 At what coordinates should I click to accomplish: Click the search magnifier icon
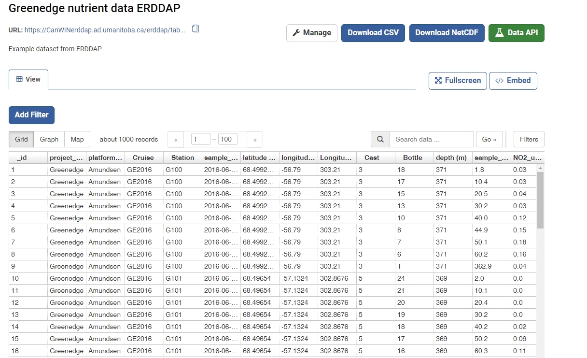click(x=380, y=139)
